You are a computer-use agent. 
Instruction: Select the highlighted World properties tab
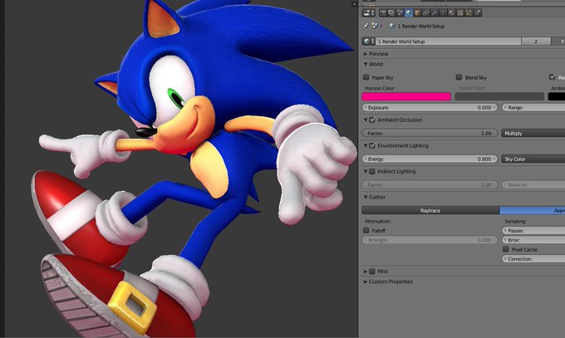pyautogui.click(x=409, y=13)
